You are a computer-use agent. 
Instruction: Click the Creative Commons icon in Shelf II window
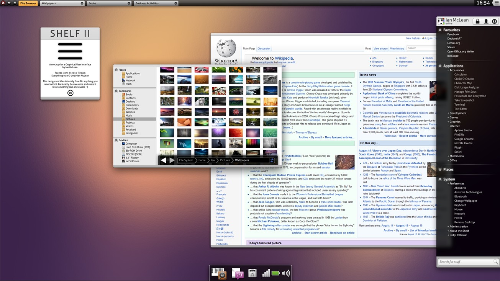(x=70, y=93)
